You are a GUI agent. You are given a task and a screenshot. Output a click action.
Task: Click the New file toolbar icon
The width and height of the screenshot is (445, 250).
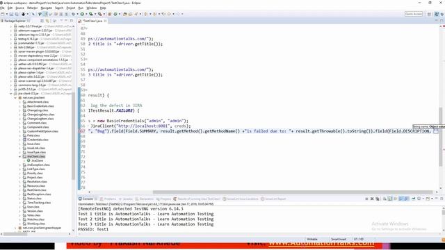[x=3, y=14]
